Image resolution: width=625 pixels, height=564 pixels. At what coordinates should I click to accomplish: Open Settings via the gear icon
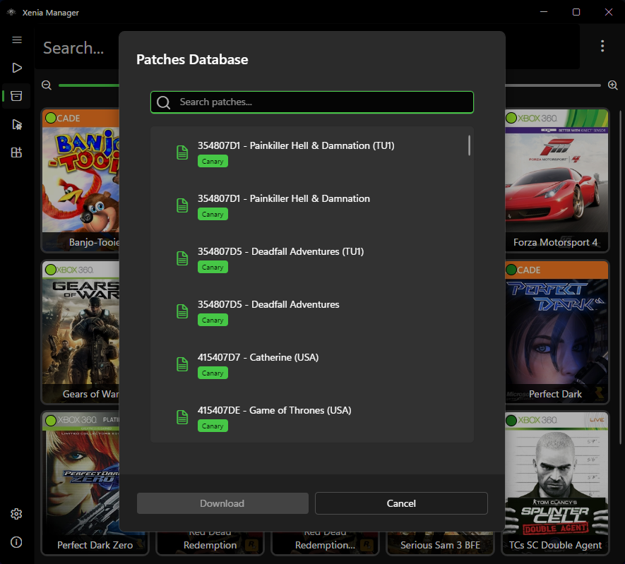(16, 514)
